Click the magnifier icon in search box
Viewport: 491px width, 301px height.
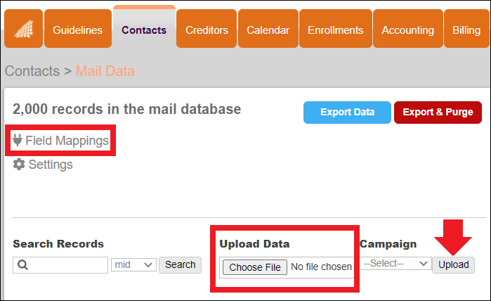point(22,265)
